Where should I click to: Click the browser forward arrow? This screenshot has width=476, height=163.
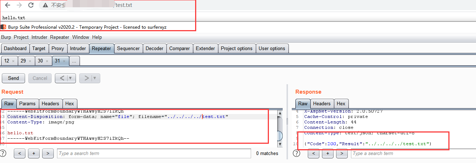(19, 5)
